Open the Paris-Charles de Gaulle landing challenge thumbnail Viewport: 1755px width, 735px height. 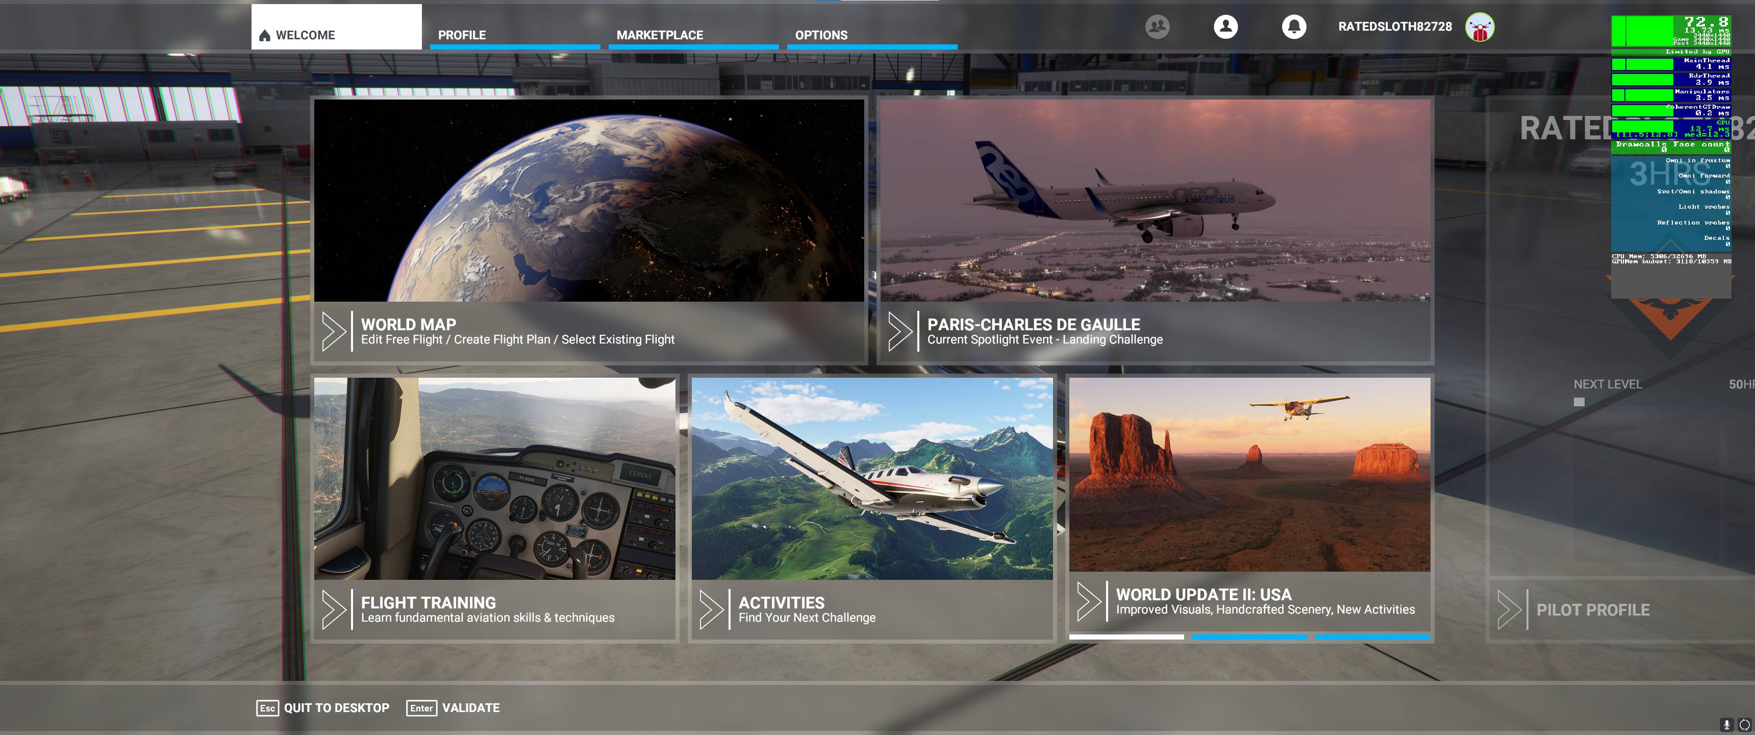click(1155, 201)
